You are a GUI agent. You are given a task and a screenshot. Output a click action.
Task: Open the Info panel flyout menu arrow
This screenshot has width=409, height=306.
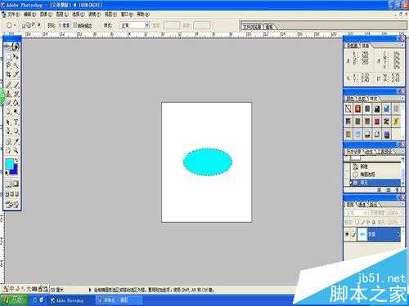click(x=402, y=46)
